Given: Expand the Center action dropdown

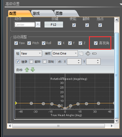Looking at the screenshot, I should click(x=38, y=25).
